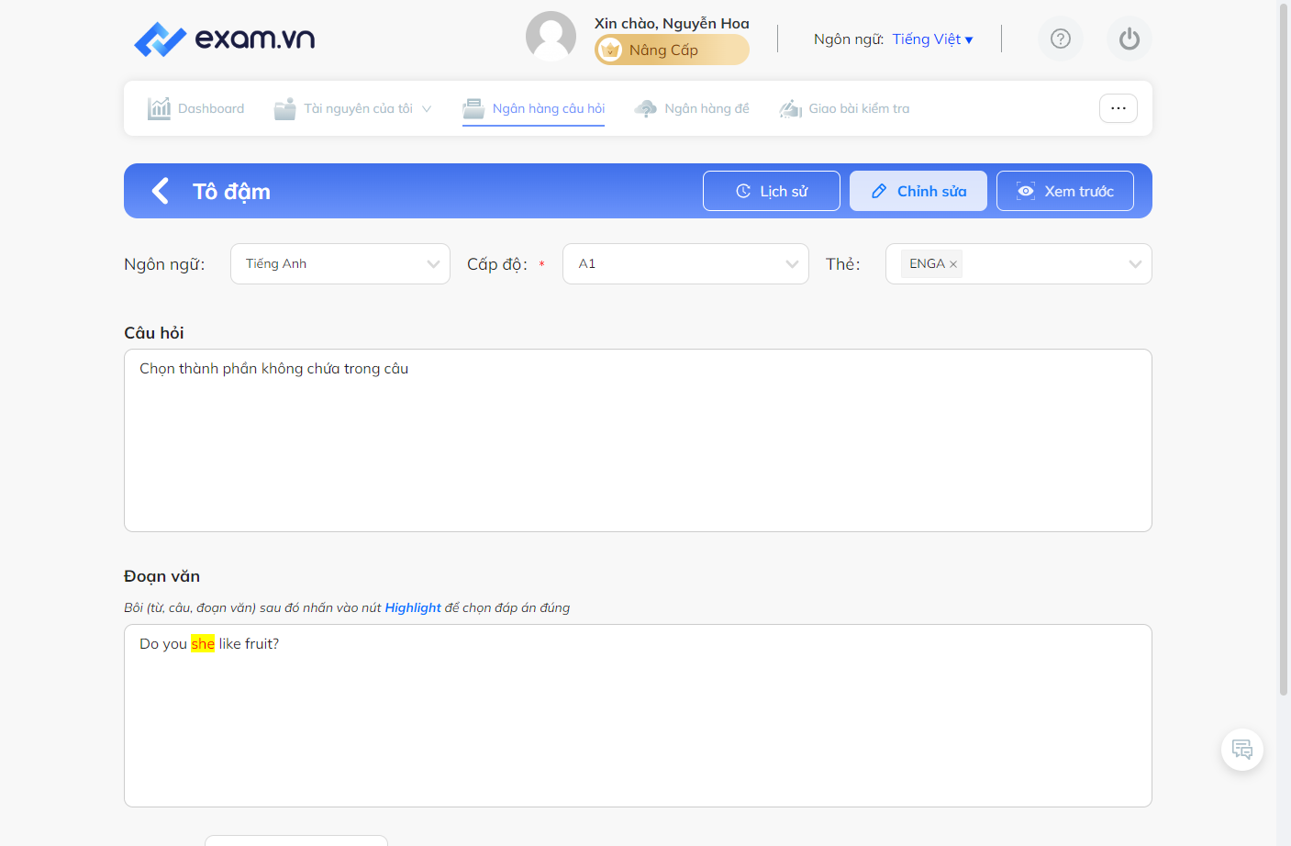This screenshot has height=846, width=1291.
Task: Open the Ngân hàng đề tab
Action: pyautogui.click(x=692, y=108)
